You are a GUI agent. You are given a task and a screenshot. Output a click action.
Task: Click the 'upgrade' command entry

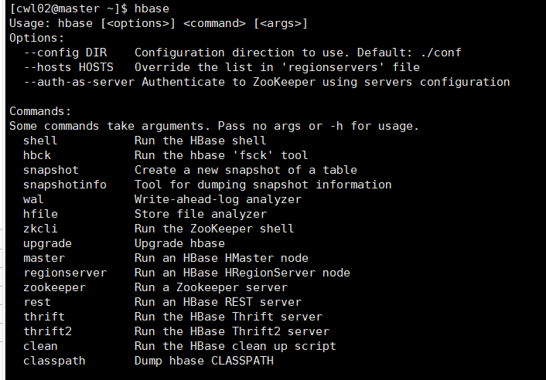pyautogui.click(x=47, y=243)
